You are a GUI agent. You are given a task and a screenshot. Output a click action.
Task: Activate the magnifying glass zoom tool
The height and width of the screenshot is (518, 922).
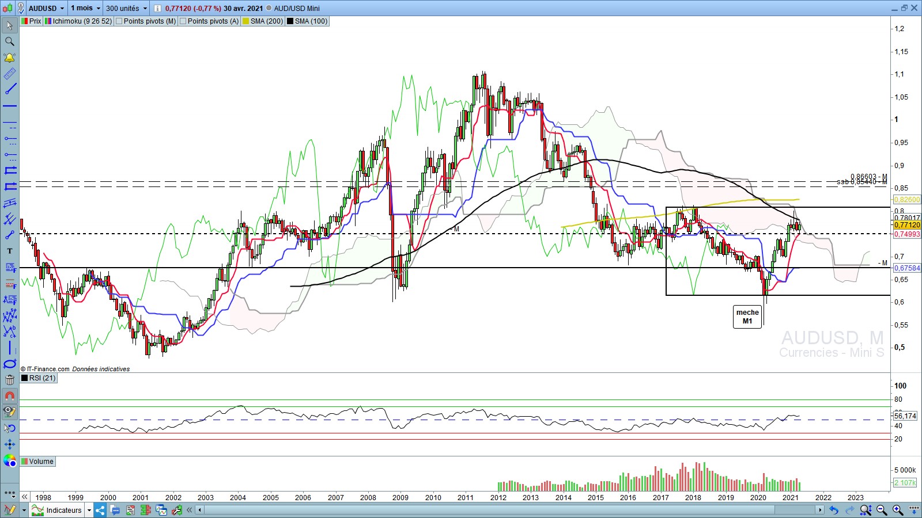click(10, 41)
